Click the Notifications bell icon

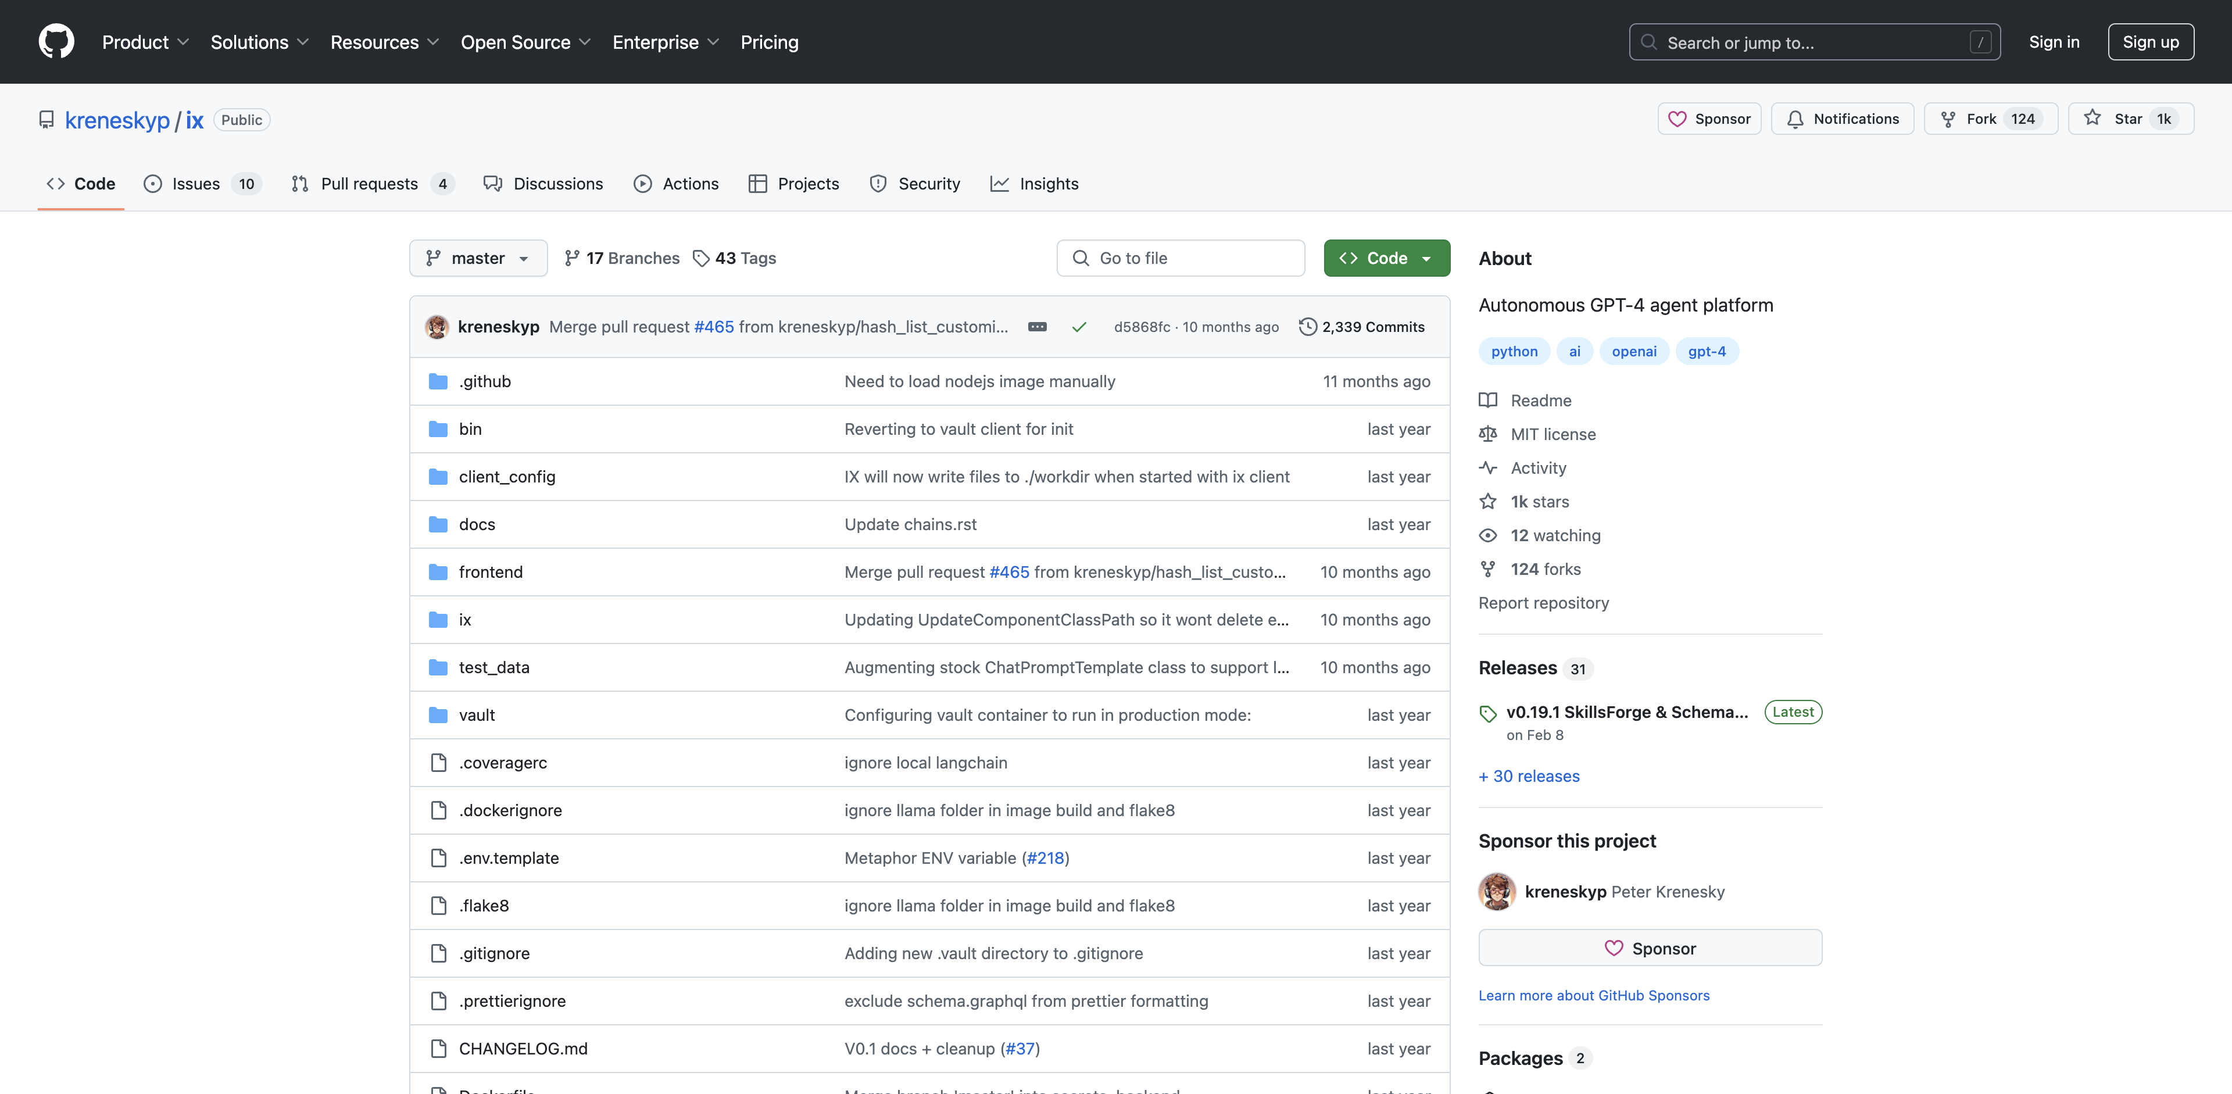(1797, 118)
